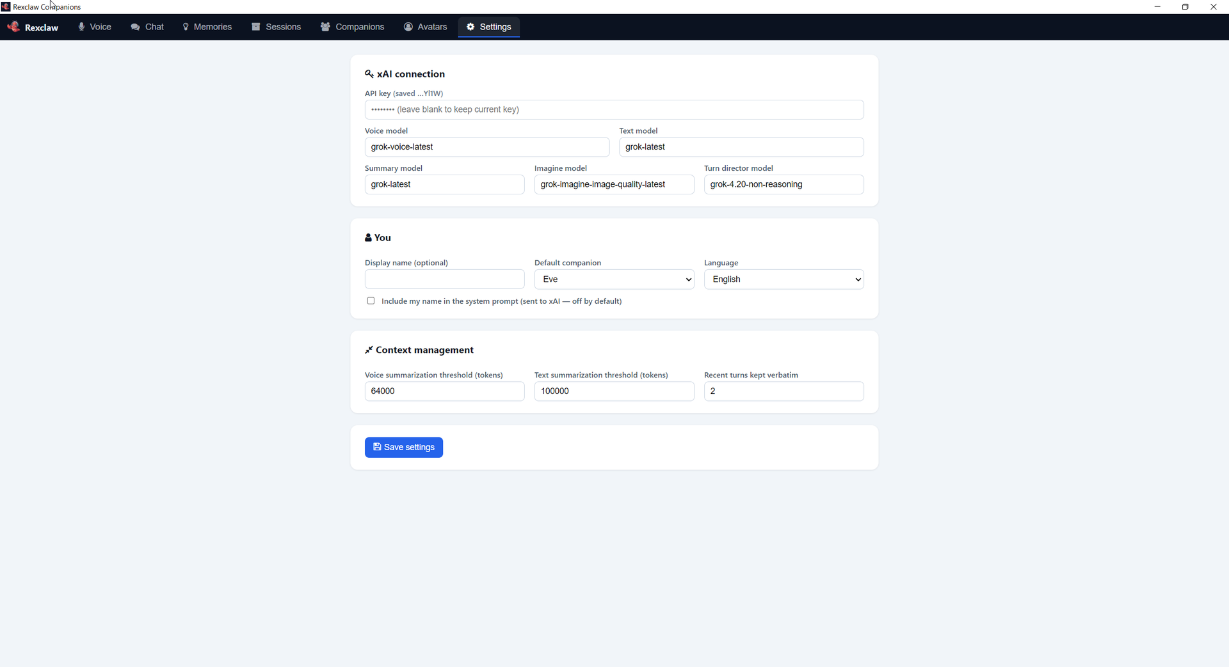Viewport: 1229px width, 667px height.
Task: Open the Language dropdown showing English
Action: [x=783, y=279]
